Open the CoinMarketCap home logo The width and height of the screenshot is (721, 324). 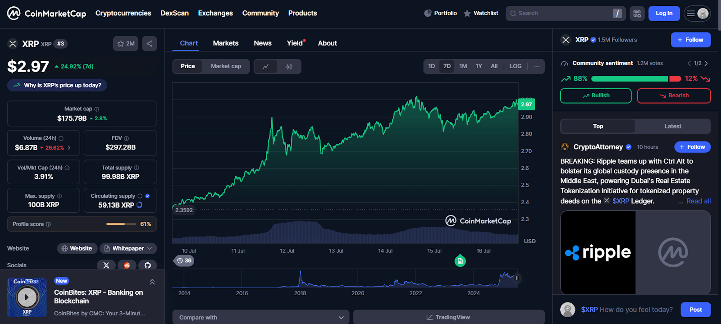(47, 14)
